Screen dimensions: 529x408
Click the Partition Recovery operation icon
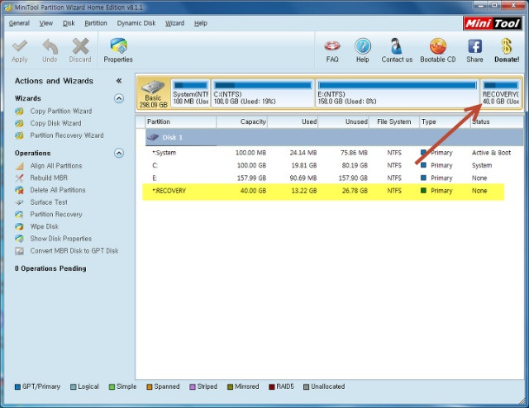(19, 215)
